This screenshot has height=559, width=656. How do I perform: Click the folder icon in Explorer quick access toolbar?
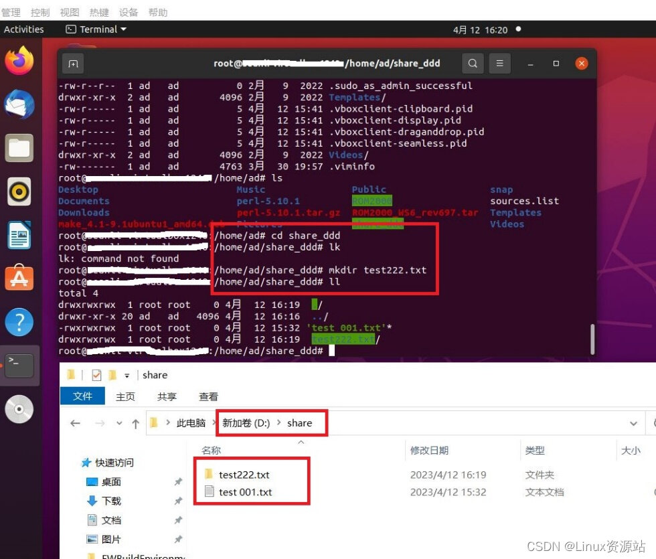pos(70,375)
